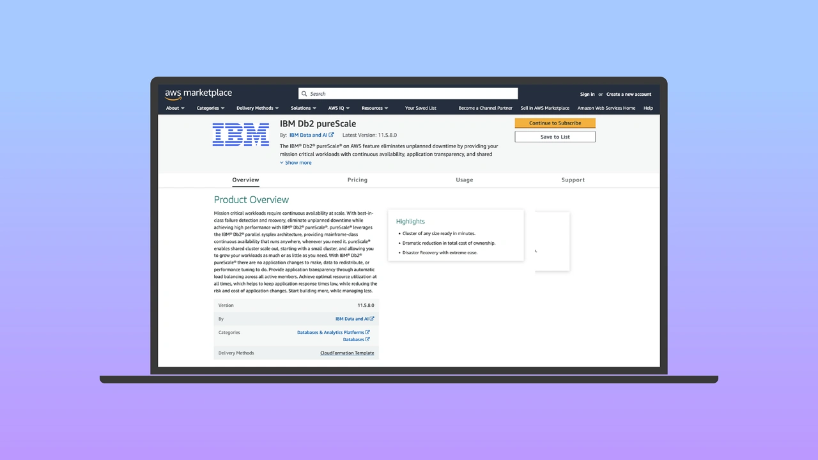The image size is (818, 460).
Task: Open the Categories dropdown menu
Action: (210, 108)
